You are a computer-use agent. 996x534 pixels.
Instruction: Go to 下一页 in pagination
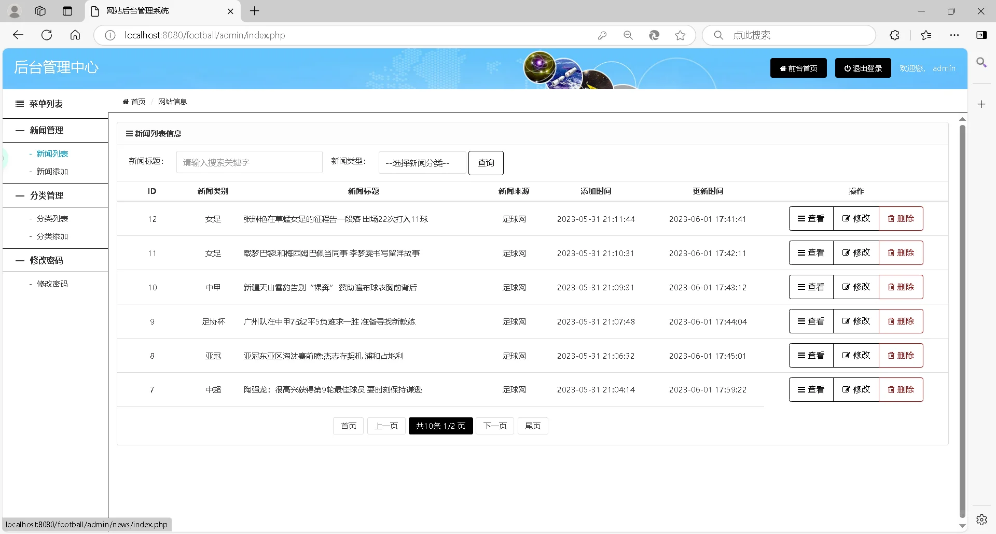pos(495,426)
